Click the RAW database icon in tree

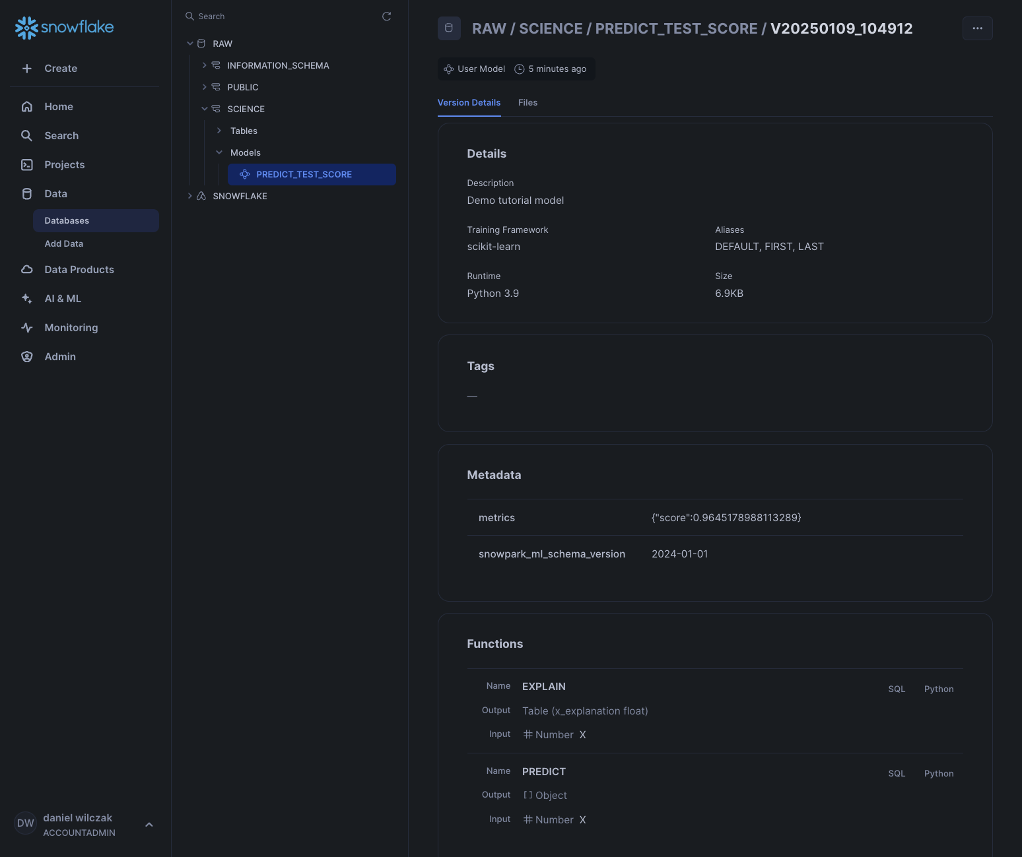click(x=201, y=44)
